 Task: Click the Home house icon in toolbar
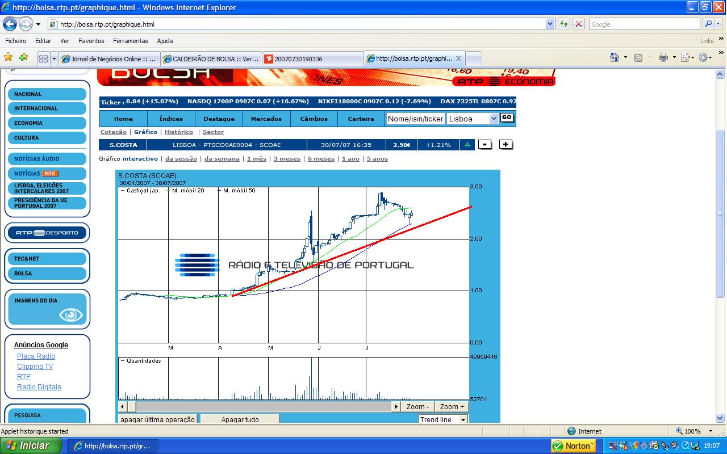point(614,57)
